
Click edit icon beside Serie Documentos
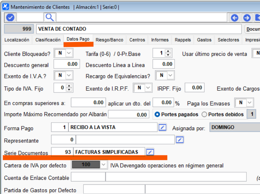(x=150, y=152)
